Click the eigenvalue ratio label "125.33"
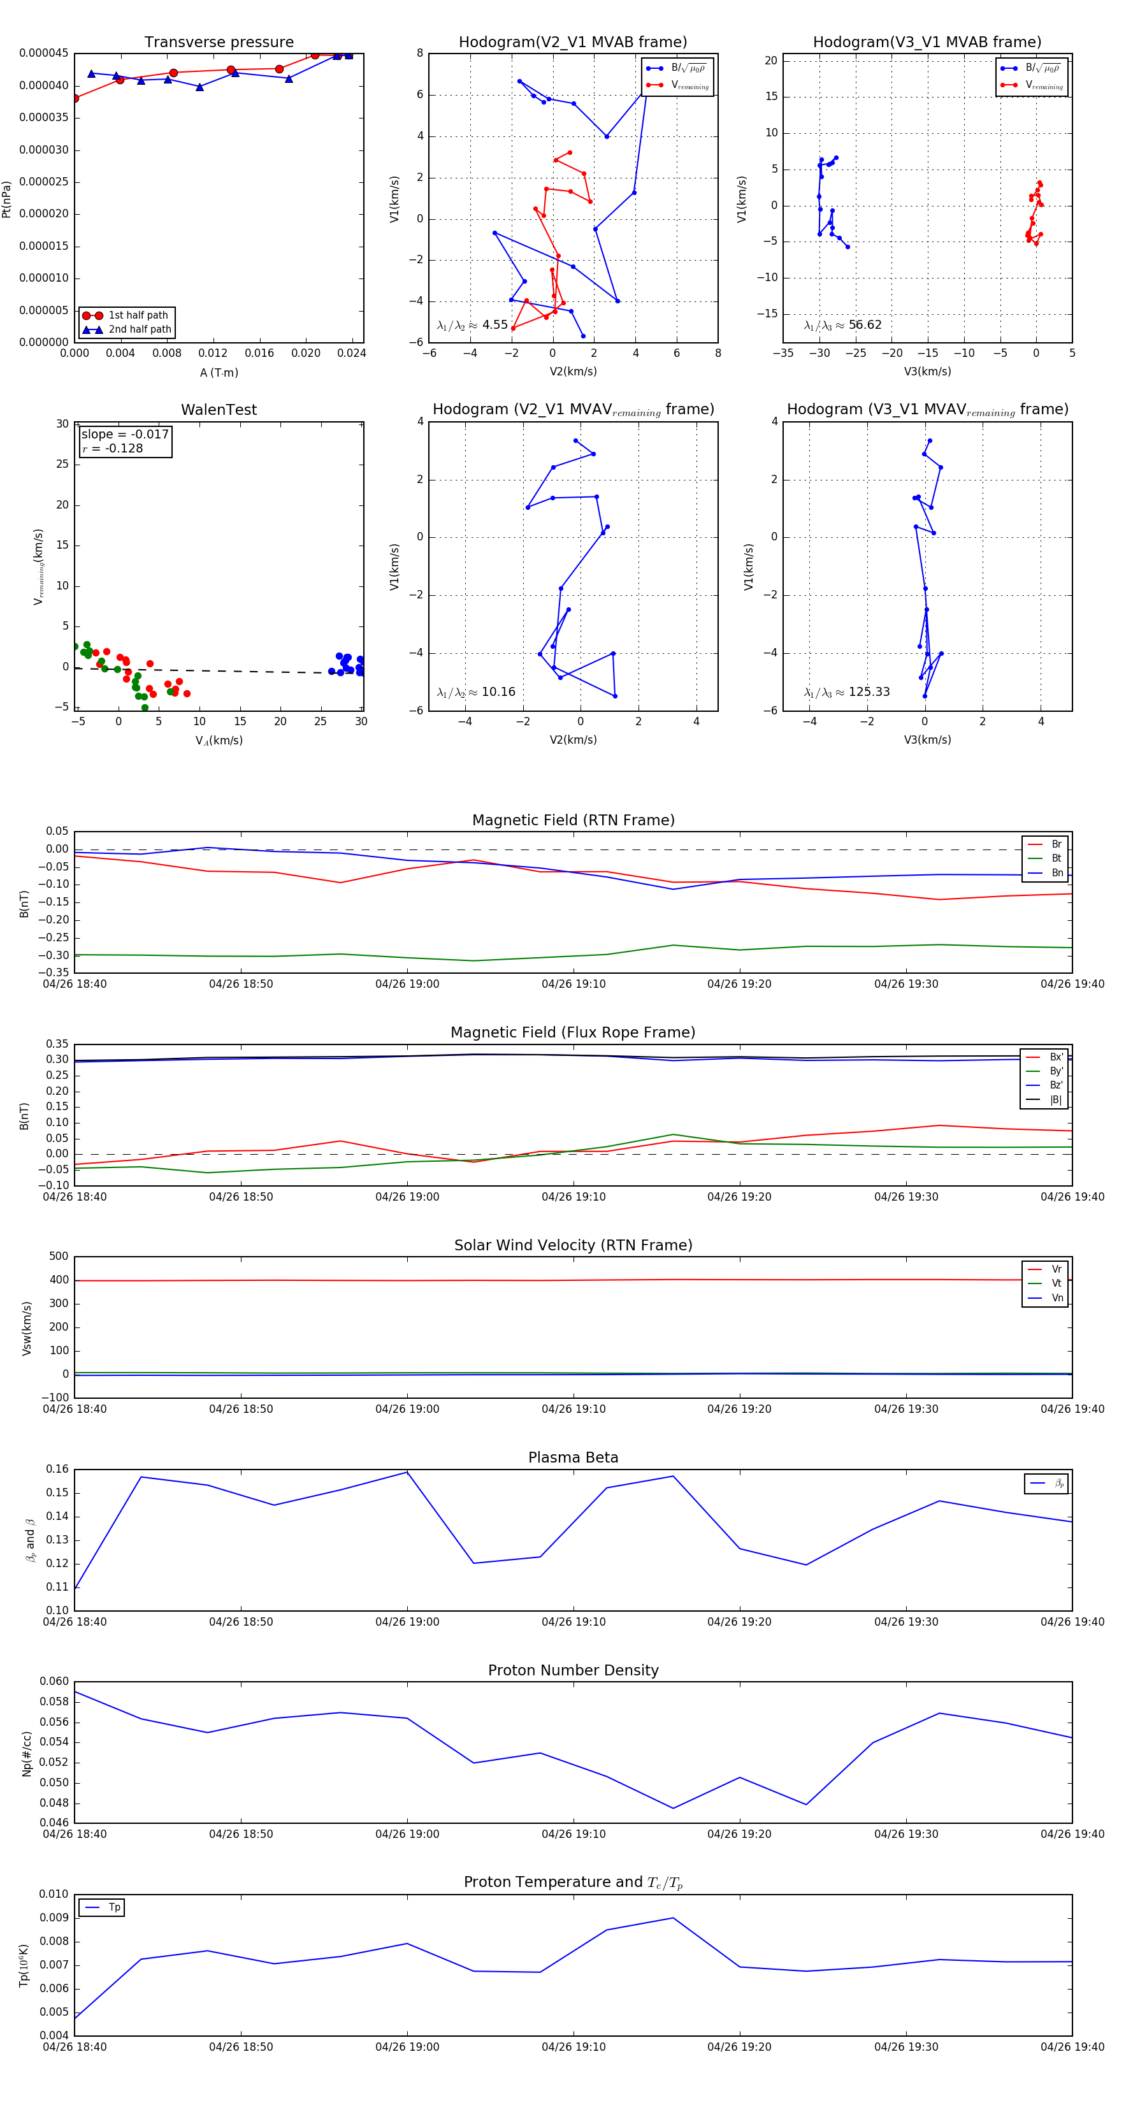Image resolution: width=1147 pixels, height=2103 pixels. pyautogui.click(x=847, y=692)
